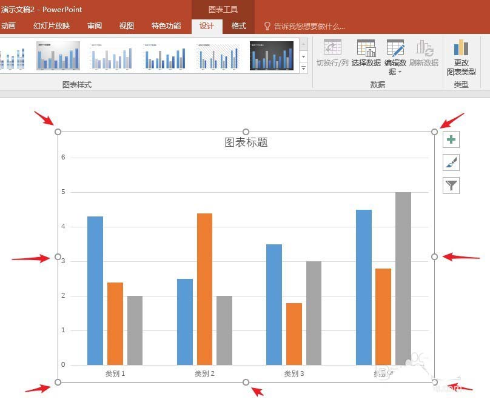Apply the light blue bars chart style
Image resolution: width=490 pixels, height=405 pixels.
coord(112,56)
